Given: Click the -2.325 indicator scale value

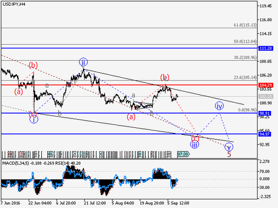Looking at the screenshot, I should click(x=265, y=197).
